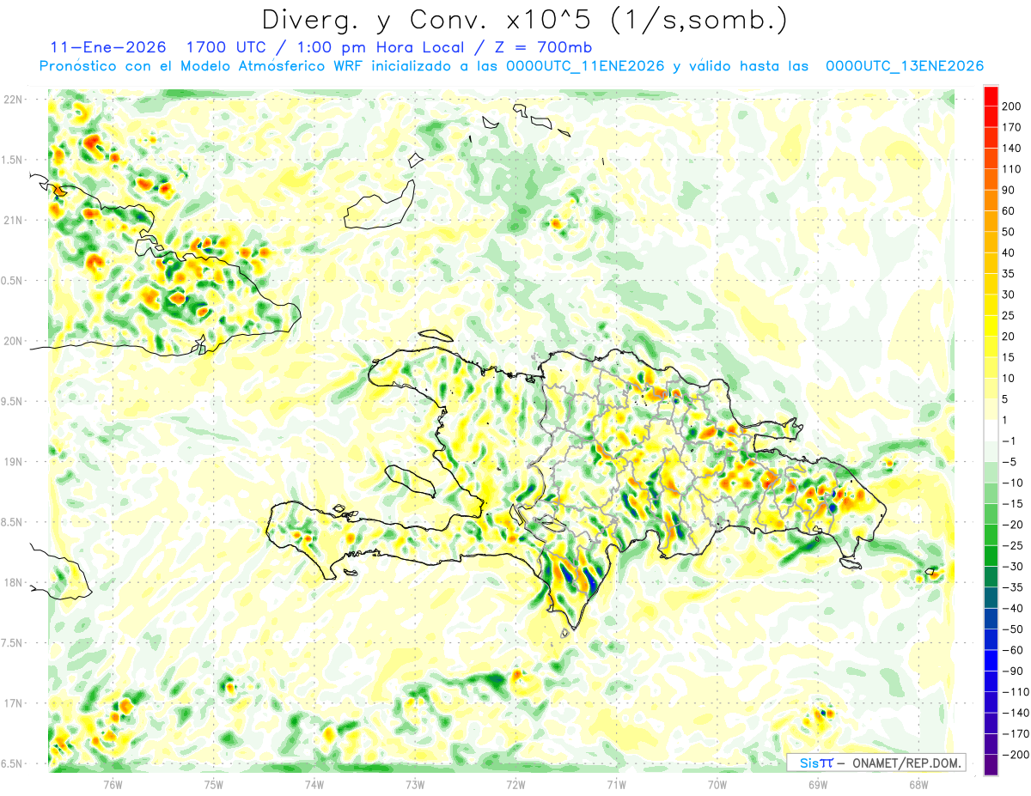Click the '76W' longitude label
The width and height of the screenshot is (1031, 796).
(113, 783)
